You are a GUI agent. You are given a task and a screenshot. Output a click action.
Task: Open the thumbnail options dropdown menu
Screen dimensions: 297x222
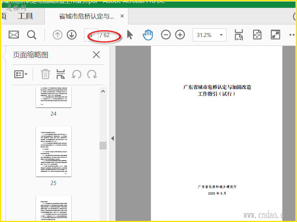[x=21, y=74]
